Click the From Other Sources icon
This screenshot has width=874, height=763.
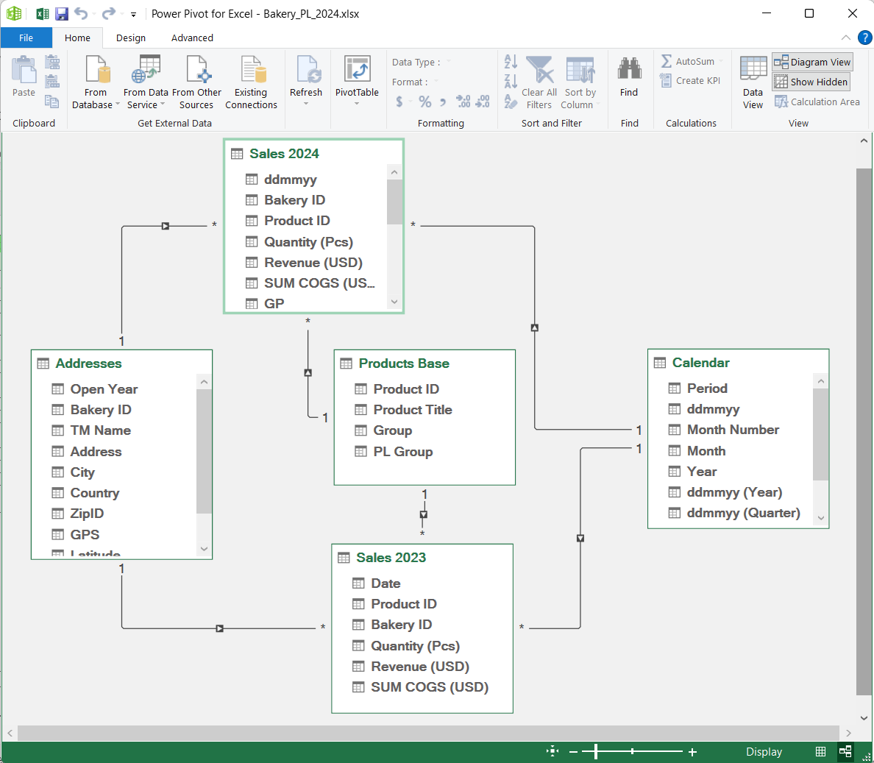(196, 72)
